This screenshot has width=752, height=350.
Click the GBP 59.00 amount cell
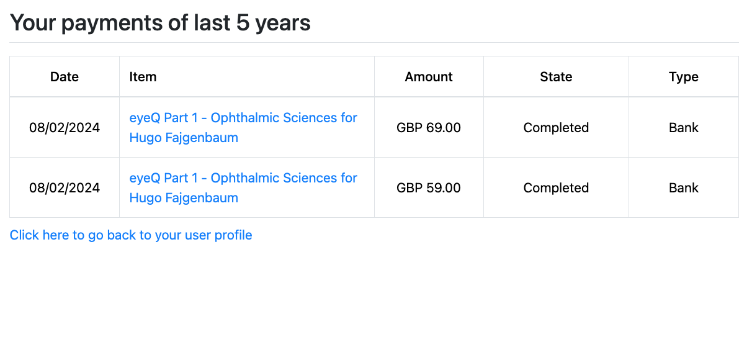click(x=429, y=188)
